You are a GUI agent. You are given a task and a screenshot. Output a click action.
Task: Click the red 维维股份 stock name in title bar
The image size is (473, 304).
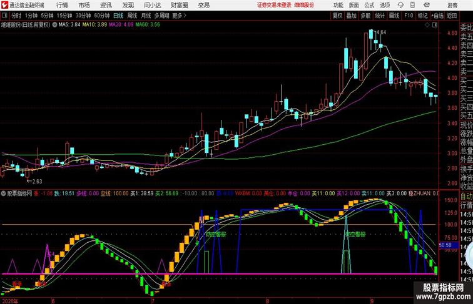click(304, 5)
